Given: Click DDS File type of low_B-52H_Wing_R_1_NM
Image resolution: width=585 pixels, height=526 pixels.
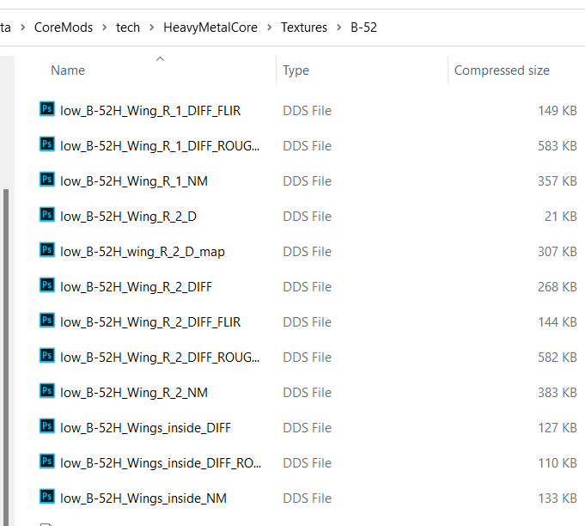Looking at the screenshot, I should coord(307,181).
